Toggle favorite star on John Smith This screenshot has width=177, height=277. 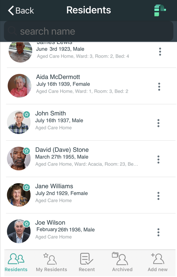[x=27, y=114]
